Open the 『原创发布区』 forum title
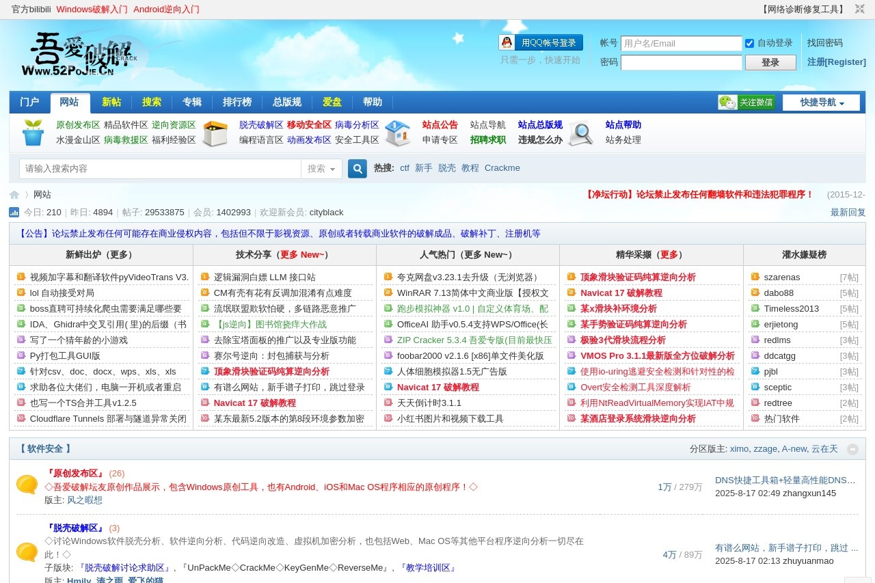Image resolution: width=875 pixels, height=583 pixels. 75,473
